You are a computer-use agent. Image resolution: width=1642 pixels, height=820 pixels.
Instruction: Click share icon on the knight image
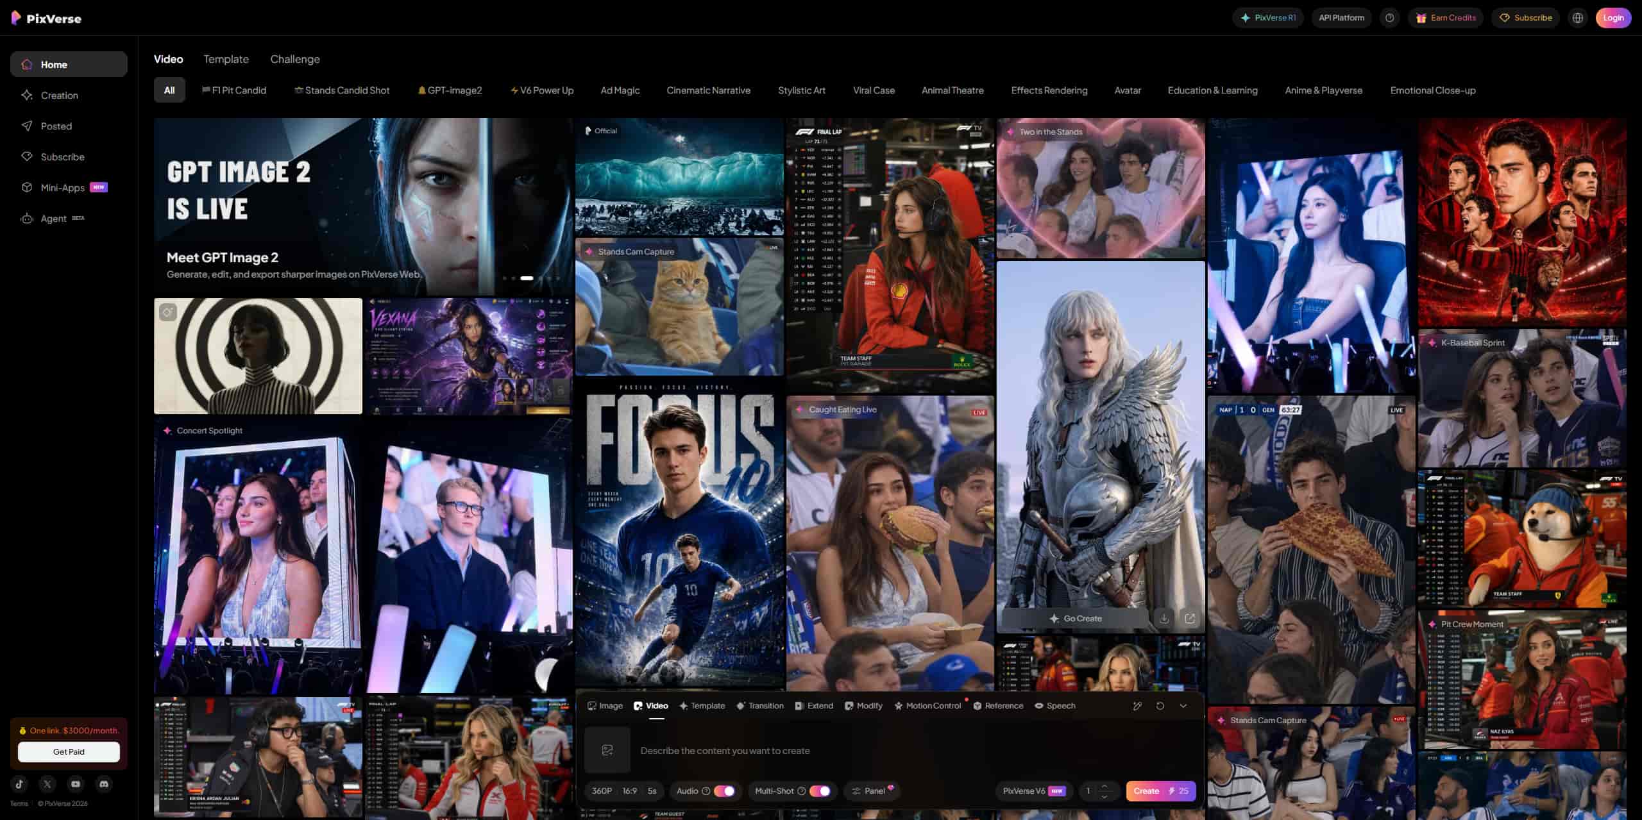click(x=1190, y=619)
